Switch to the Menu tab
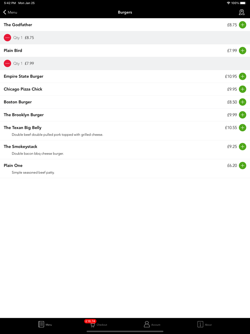The width and height of the screenshot is (250, 334). (x=45, y=324)
